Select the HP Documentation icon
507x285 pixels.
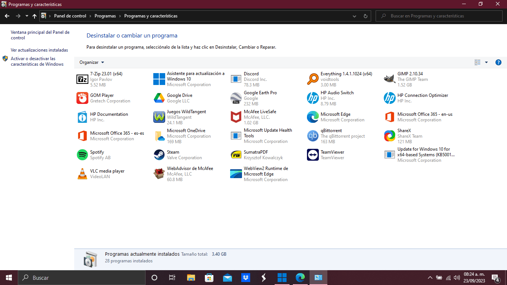click(82, 117)
